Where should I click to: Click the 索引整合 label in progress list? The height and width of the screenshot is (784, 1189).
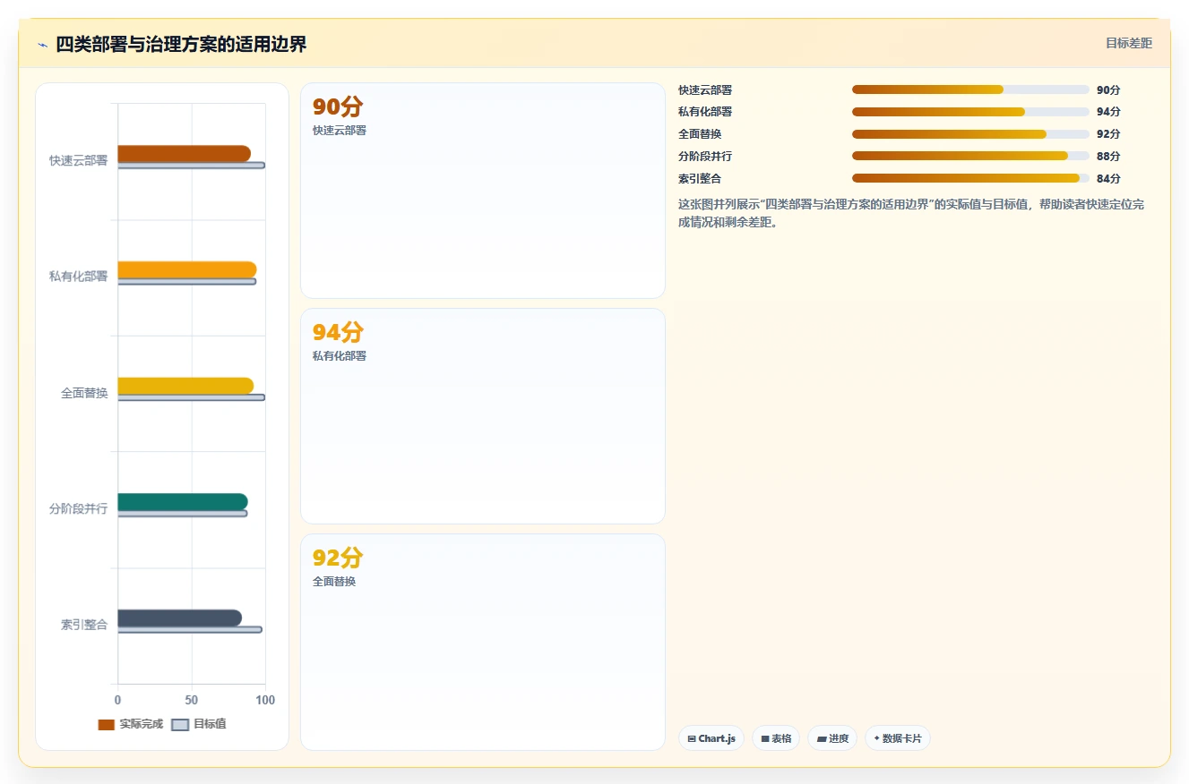(700, 179)
